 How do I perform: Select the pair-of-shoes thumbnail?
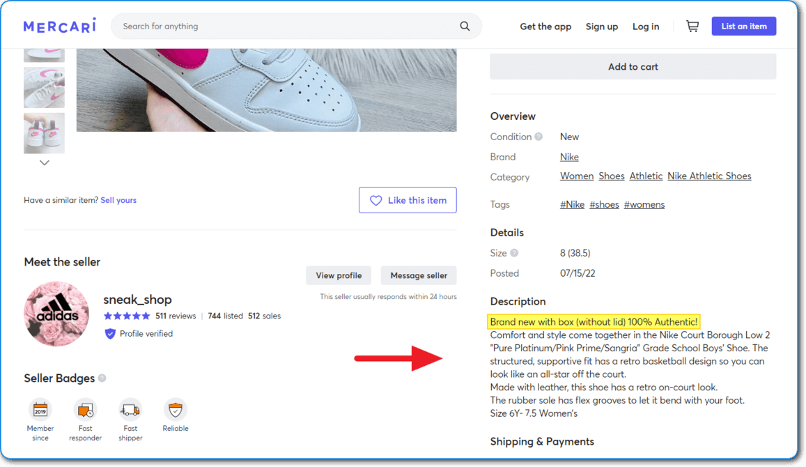coord(44,133)
